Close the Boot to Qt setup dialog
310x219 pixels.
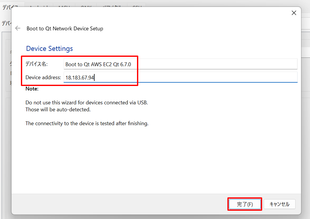click(x=294, y=13)
